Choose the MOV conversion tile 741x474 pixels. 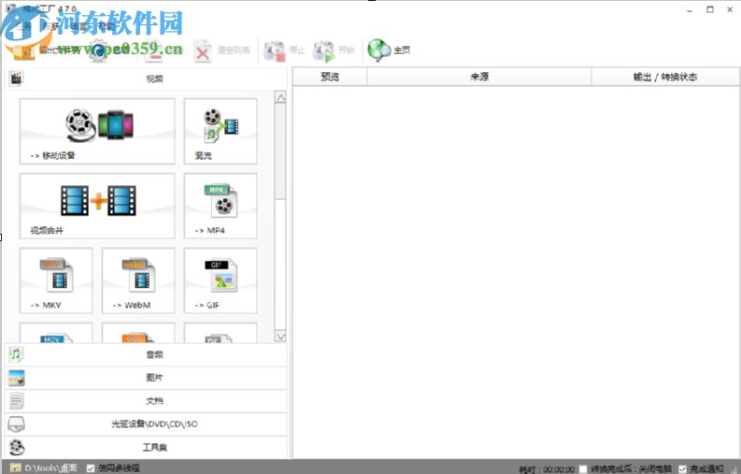56,333
